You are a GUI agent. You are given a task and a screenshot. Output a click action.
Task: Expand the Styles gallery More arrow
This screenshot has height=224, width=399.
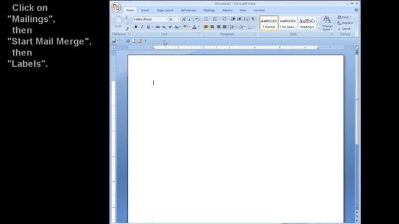319,28
